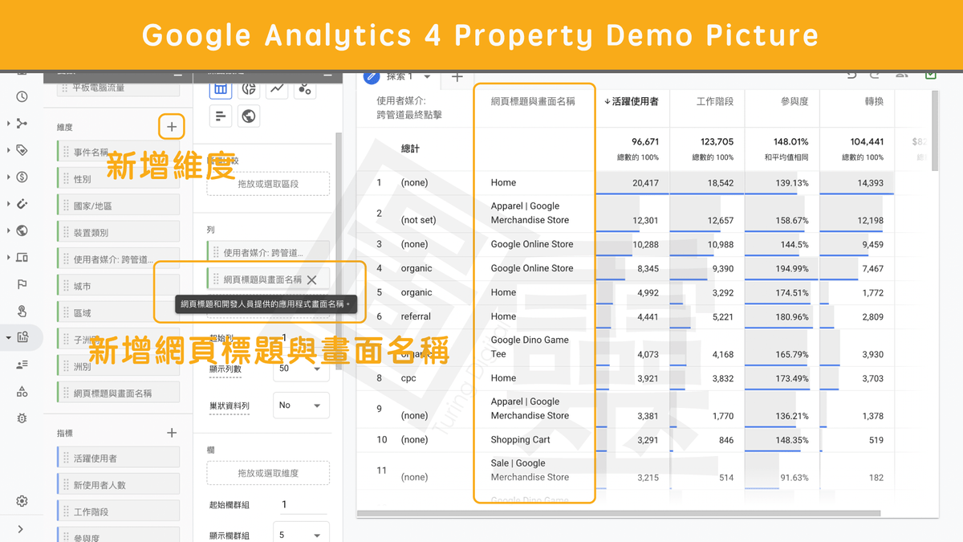Open the devices tech icon in sidebar
The width and height of the screenshot is (963, 542).
tap(22, 258)
